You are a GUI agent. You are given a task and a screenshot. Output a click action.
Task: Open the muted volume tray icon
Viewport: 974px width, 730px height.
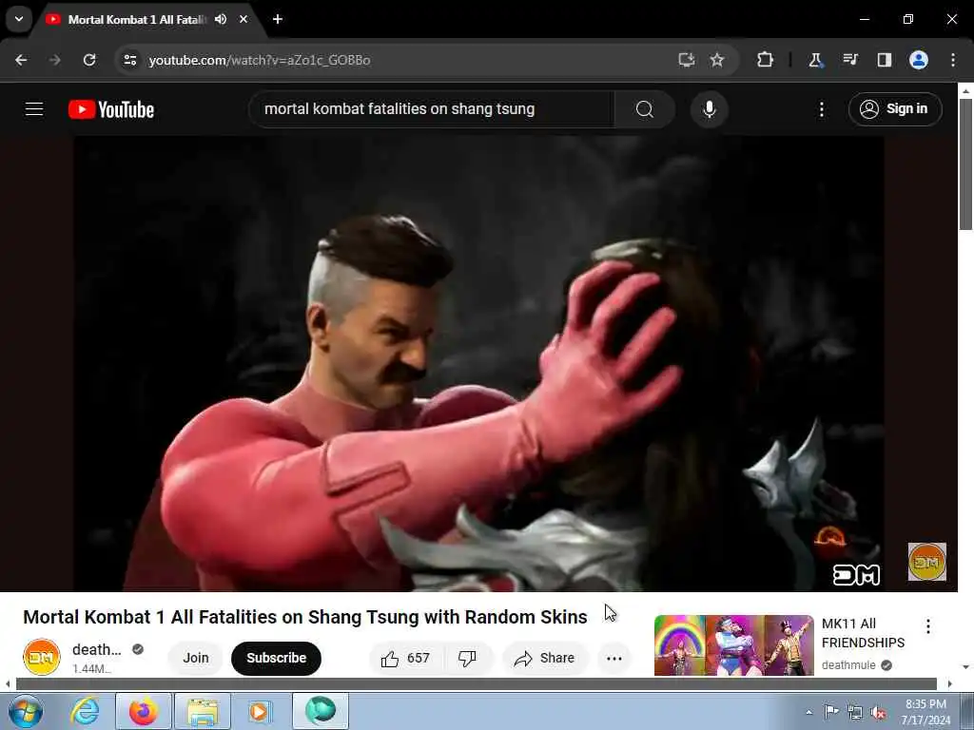click(x=878, y=713)
